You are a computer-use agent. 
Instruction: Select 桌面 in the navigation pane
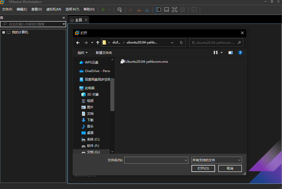point(90,133)
